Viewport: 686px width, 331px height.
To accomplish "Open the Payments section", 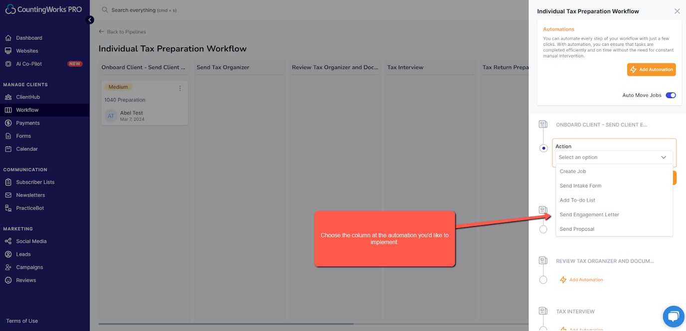I will tap(29, 123).
